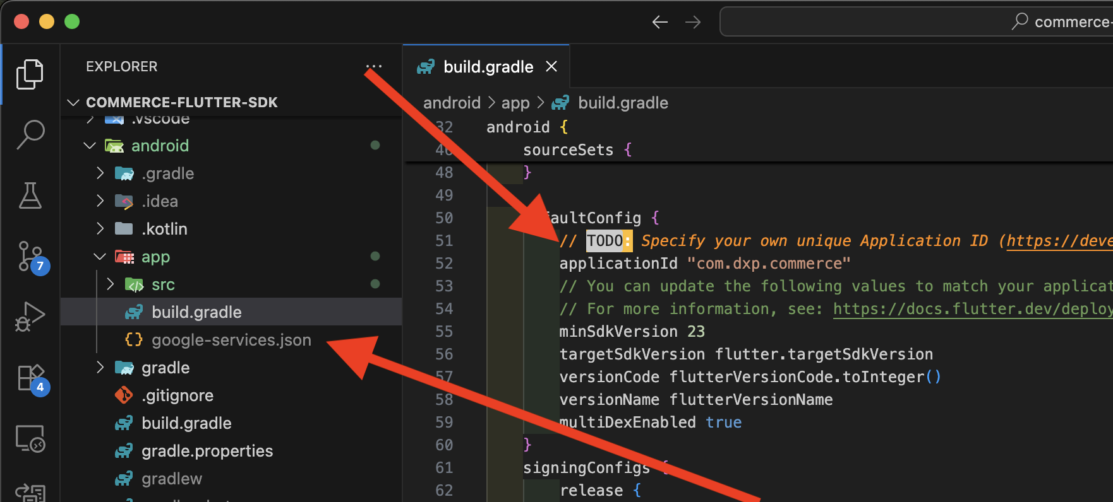Open Source Control view with 7 changes
Screen dimensions: 1113x502
(31, 257)
